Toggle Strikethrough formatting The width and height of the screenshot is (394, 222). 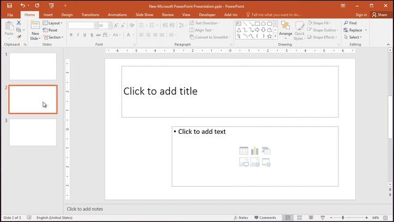[x=98, y=35]
